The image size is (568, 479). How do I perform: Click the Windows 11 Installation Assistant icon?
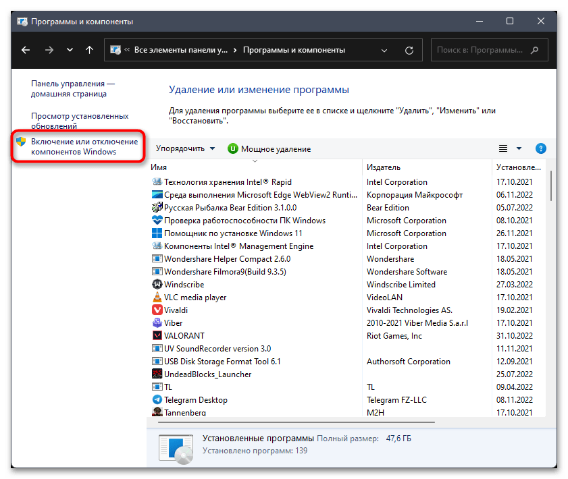pyautogui.click(x=157, y=233)
